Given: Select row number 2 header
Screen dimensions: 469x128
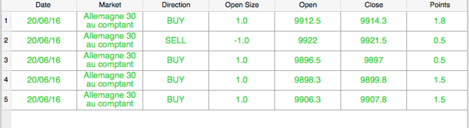Looking at the screenshot, I should coord(6,41).
